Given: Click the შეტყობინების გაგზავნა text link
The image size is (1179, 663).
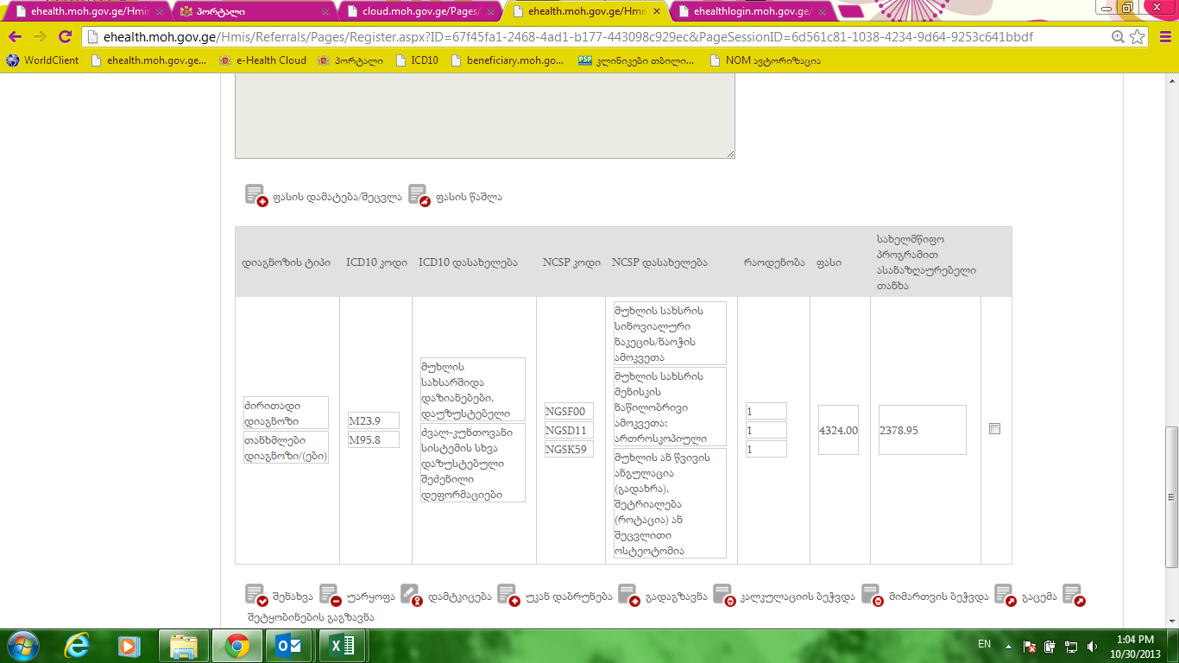Looking at the screenshot, I should 311,617.
